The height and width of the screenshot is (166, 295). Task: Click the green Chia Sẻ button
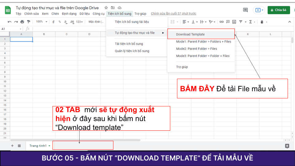click(279, 10)
